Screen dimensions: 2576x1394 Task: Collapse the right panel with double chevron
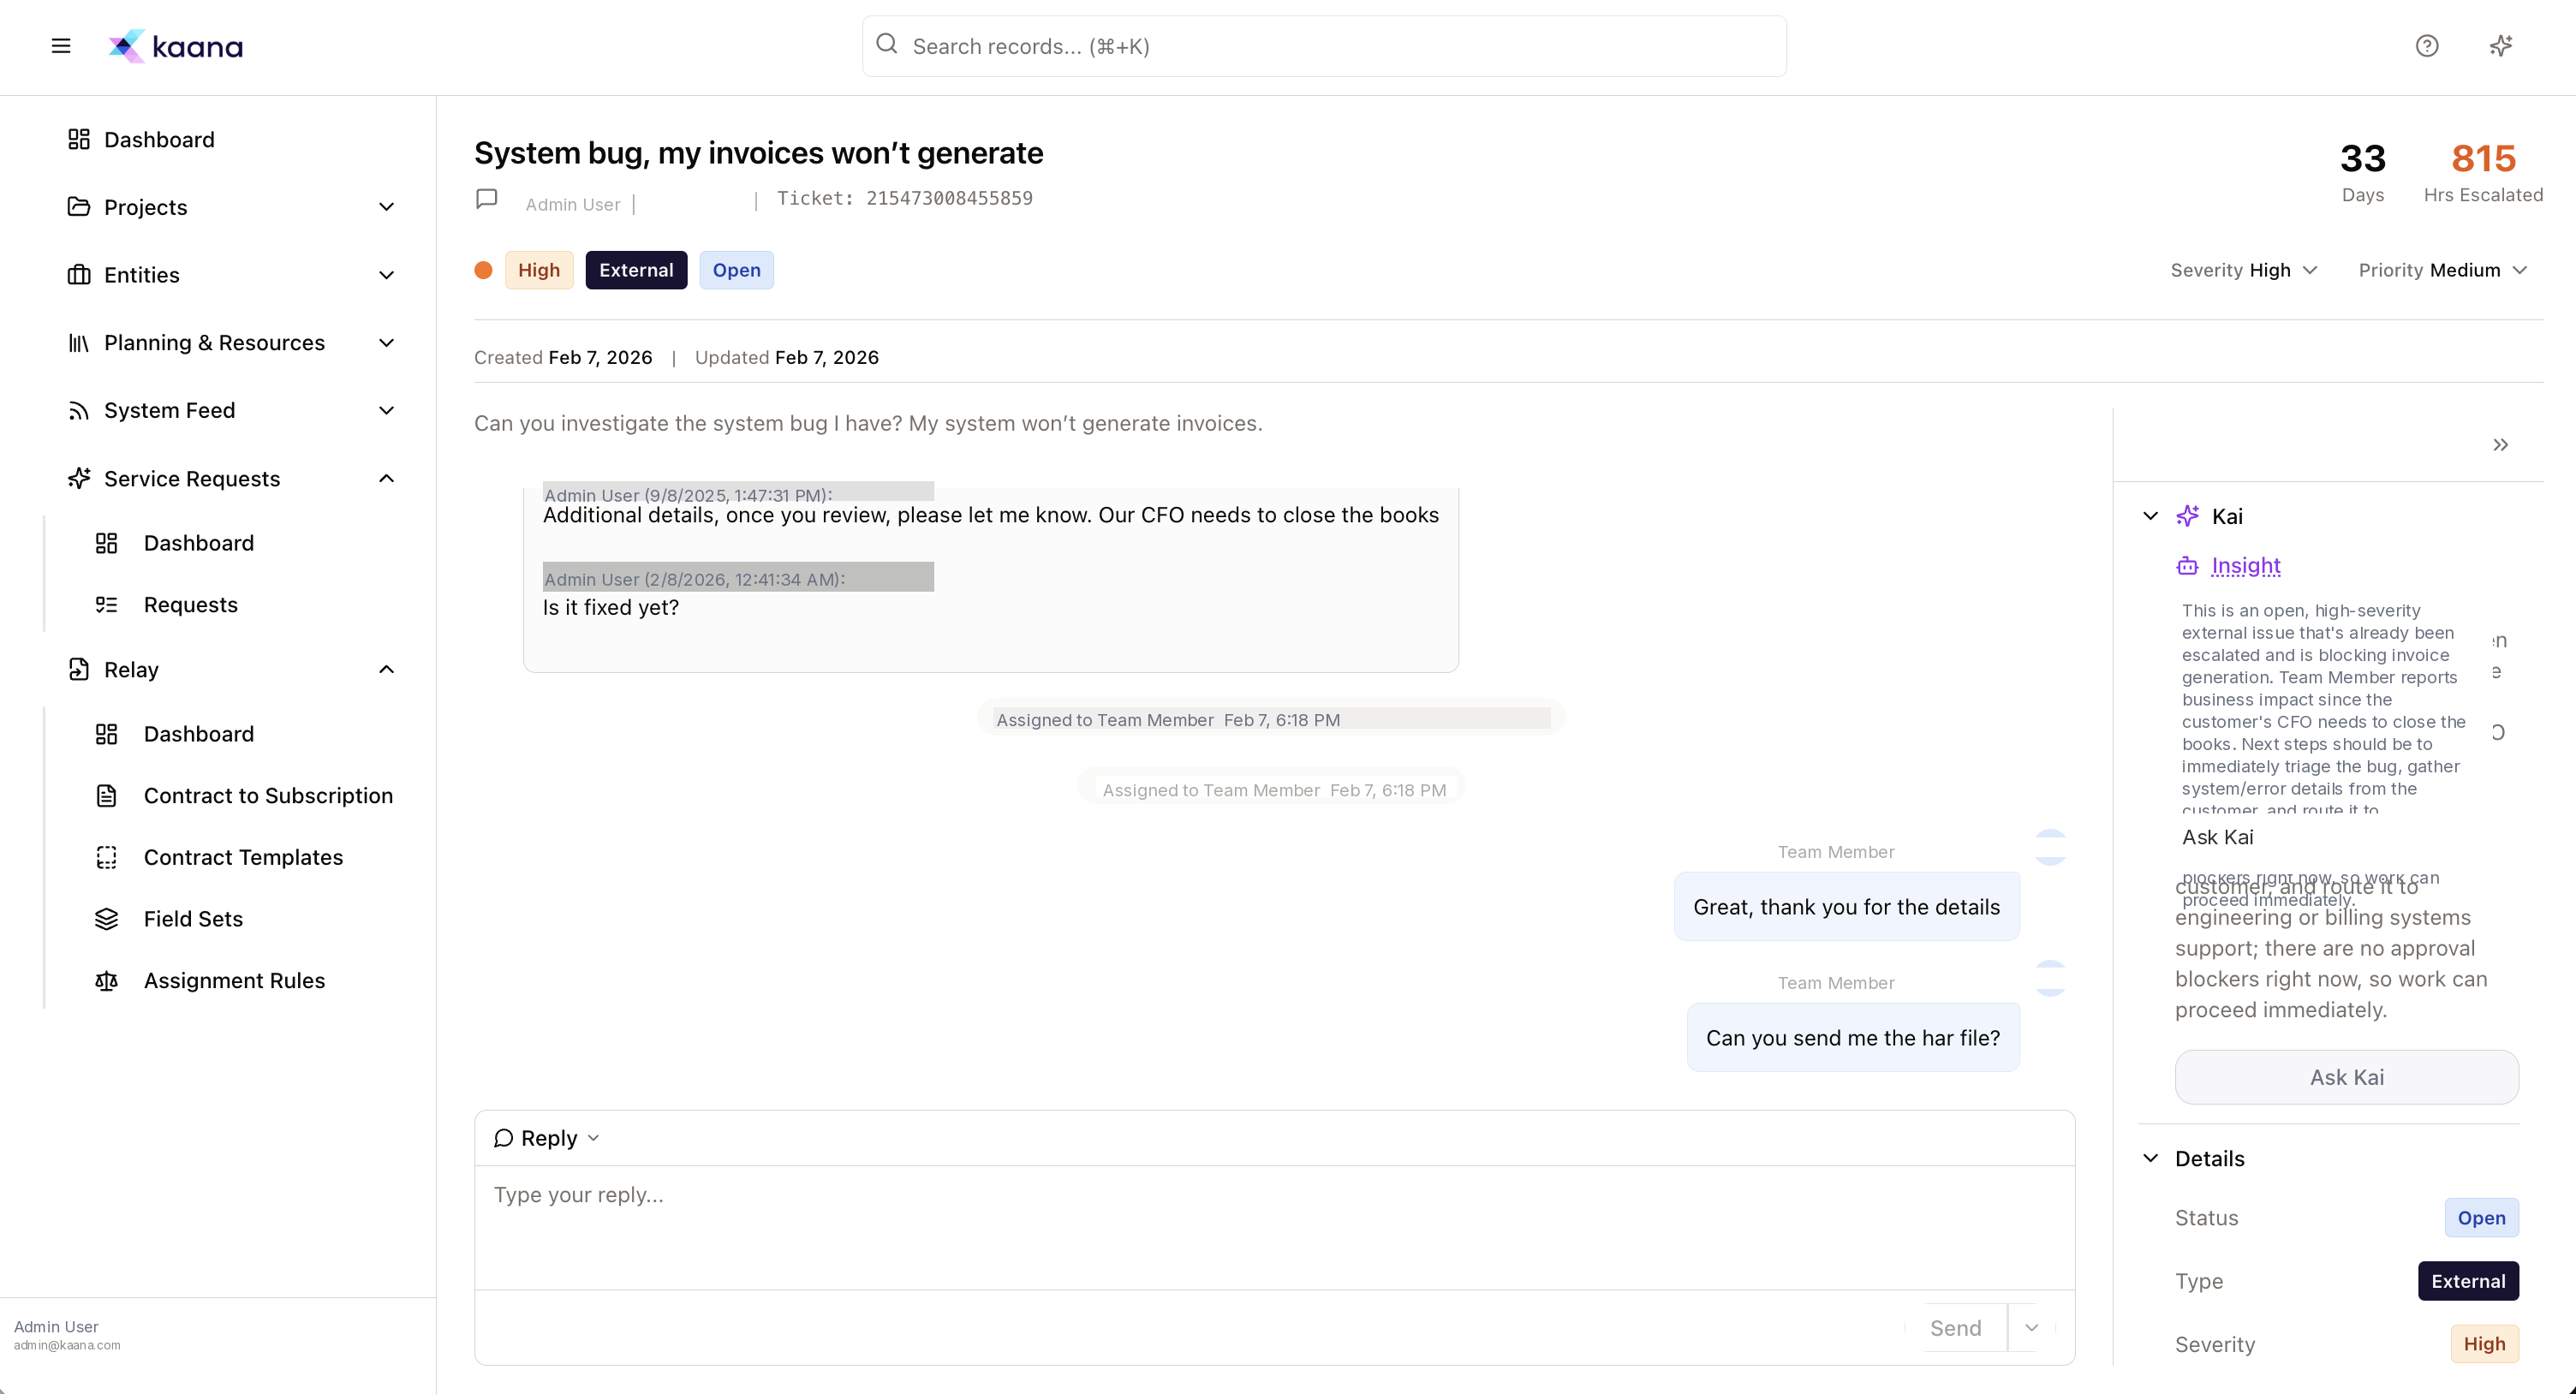[x=2500, y=445]
